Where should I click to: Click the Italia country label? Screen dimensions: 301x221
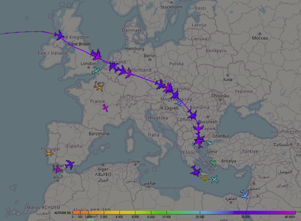[154, 135]
